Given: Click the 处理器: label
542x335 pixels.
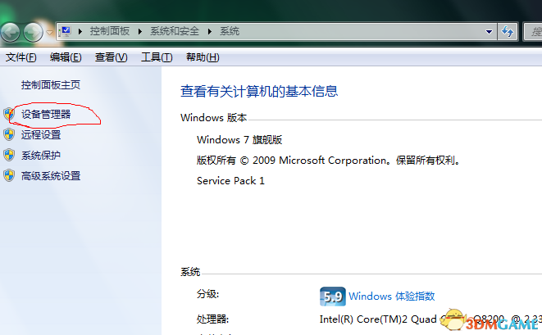Looking at the screenshot, I should tap(212, 319).
